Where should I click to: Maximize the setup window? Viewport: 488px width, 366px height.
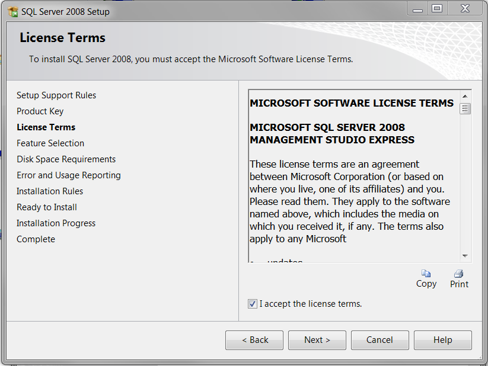(437, 8)
